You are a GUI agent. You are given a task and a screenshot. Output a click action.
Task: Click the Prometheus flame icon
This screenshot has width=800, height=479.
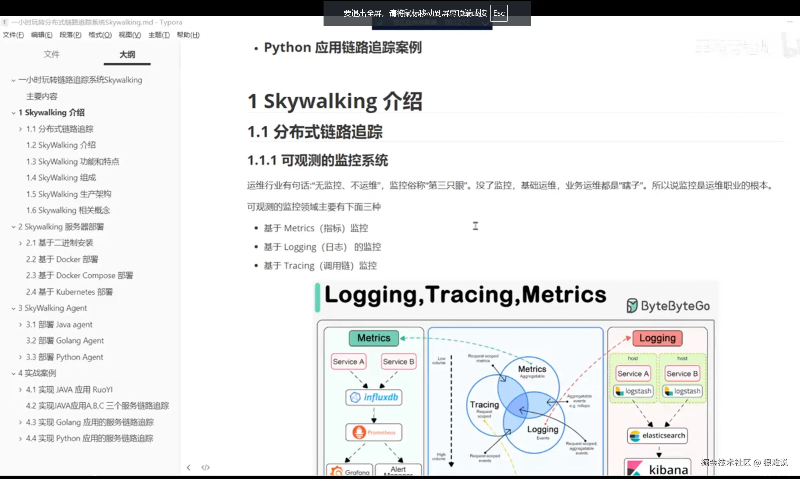(x=359, y=432)
